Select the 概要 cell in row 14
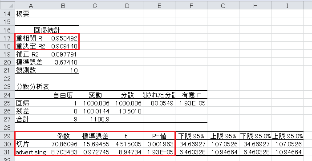 click(x=31, y=13)
